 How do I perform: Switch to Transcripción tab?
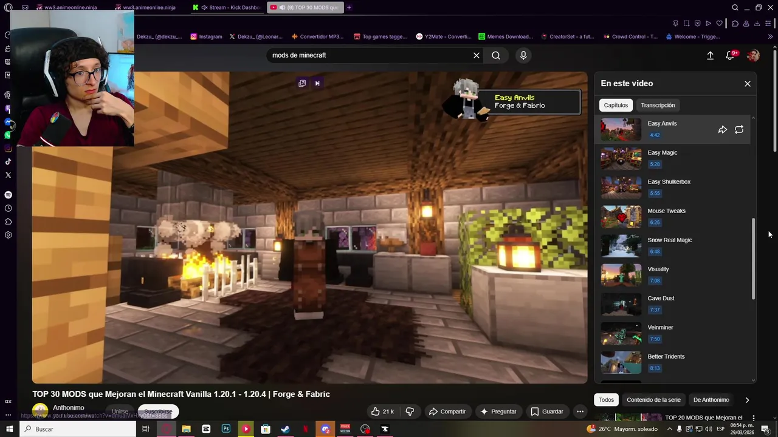point(658,105)
